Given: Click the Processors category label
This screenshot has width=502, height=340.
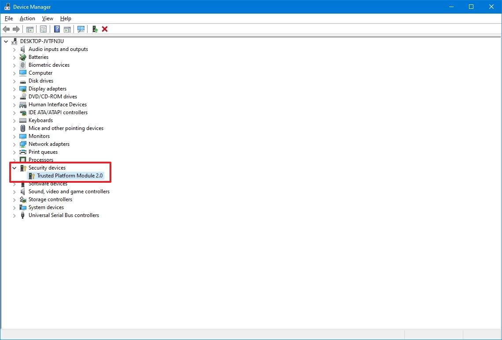Looking at the screenshot, I should pos(41,159).
